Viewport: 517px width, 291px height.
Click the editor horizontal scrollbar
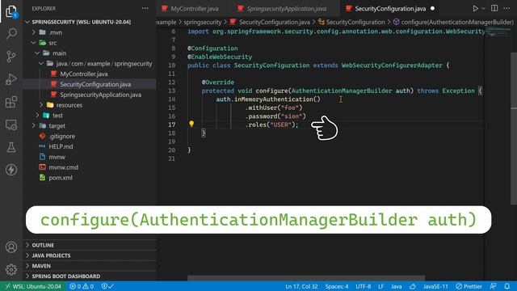pyautogui.click(x=306, y=278)
